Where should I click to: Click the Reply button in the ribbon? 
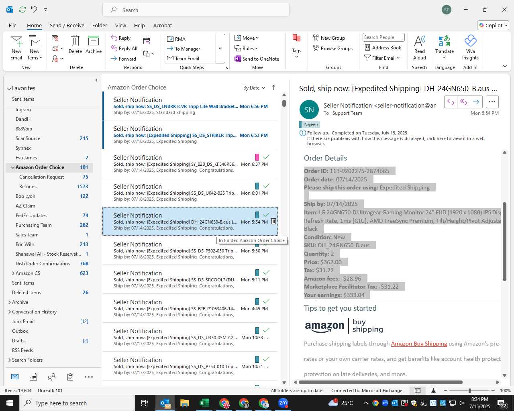click(x=121, y=38)
